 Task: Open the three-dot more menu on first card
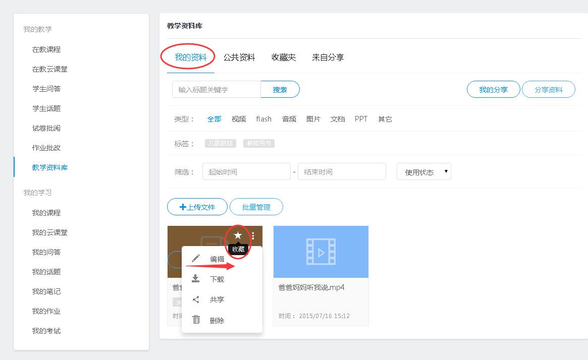253,235
